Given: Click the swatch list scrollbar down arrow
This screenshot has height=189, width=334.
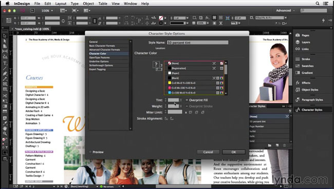Looking at the screenshot, I should [x=226, y=93].
